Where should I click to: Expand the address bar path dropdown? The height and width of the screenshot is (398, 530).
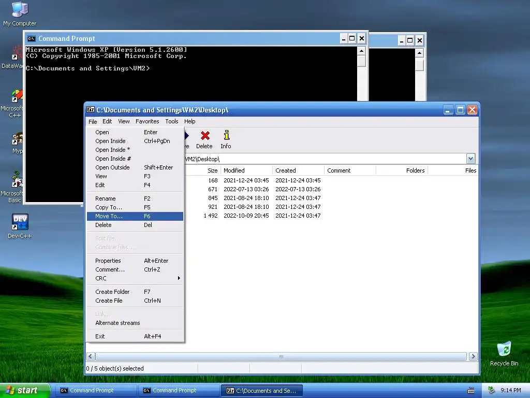click(470, 159)
